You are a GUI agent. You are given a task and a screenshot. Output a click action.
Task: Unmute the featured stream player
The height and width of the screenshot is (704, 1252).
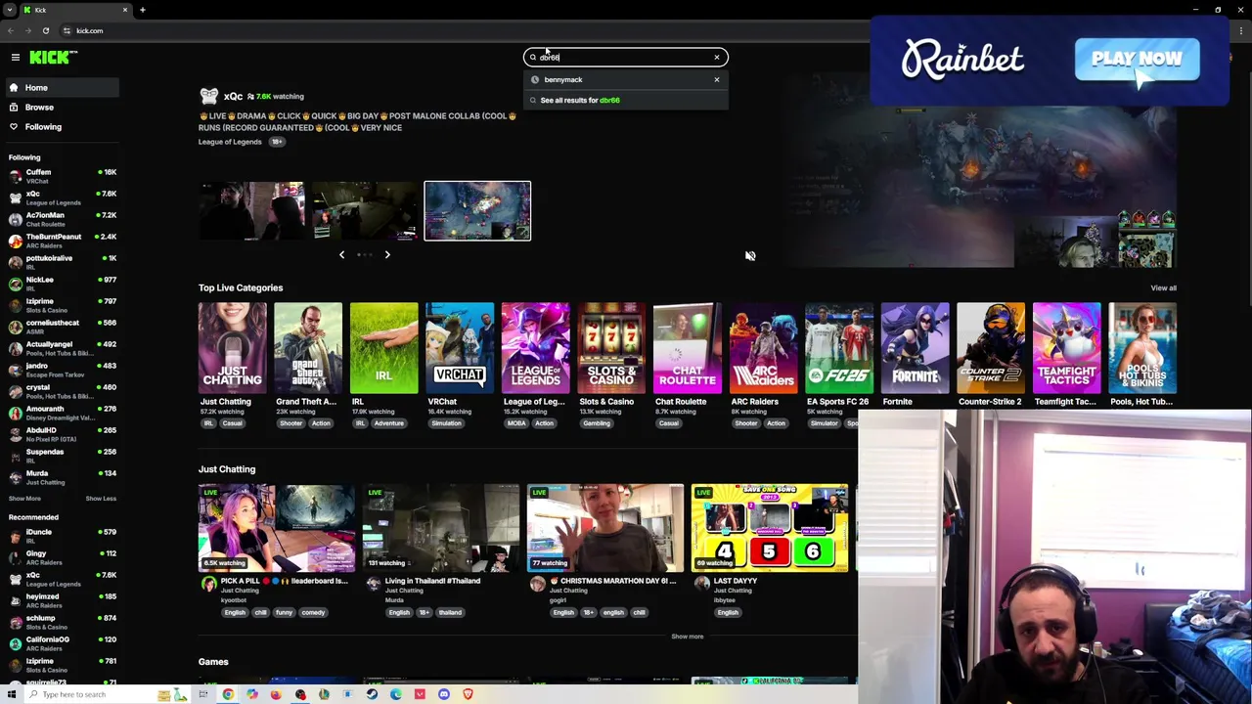(x=750, y=256)
